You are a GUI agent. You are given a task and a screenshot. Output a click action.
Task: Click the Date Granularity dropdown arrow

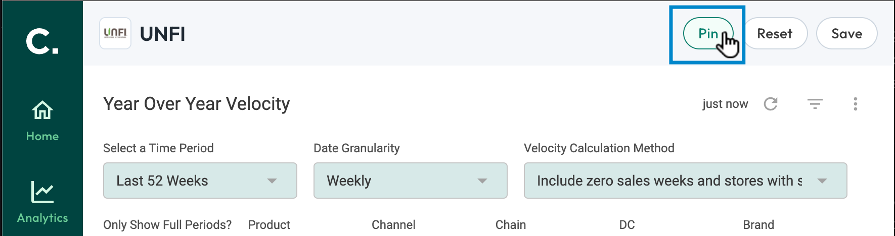(x=482, y=181)
